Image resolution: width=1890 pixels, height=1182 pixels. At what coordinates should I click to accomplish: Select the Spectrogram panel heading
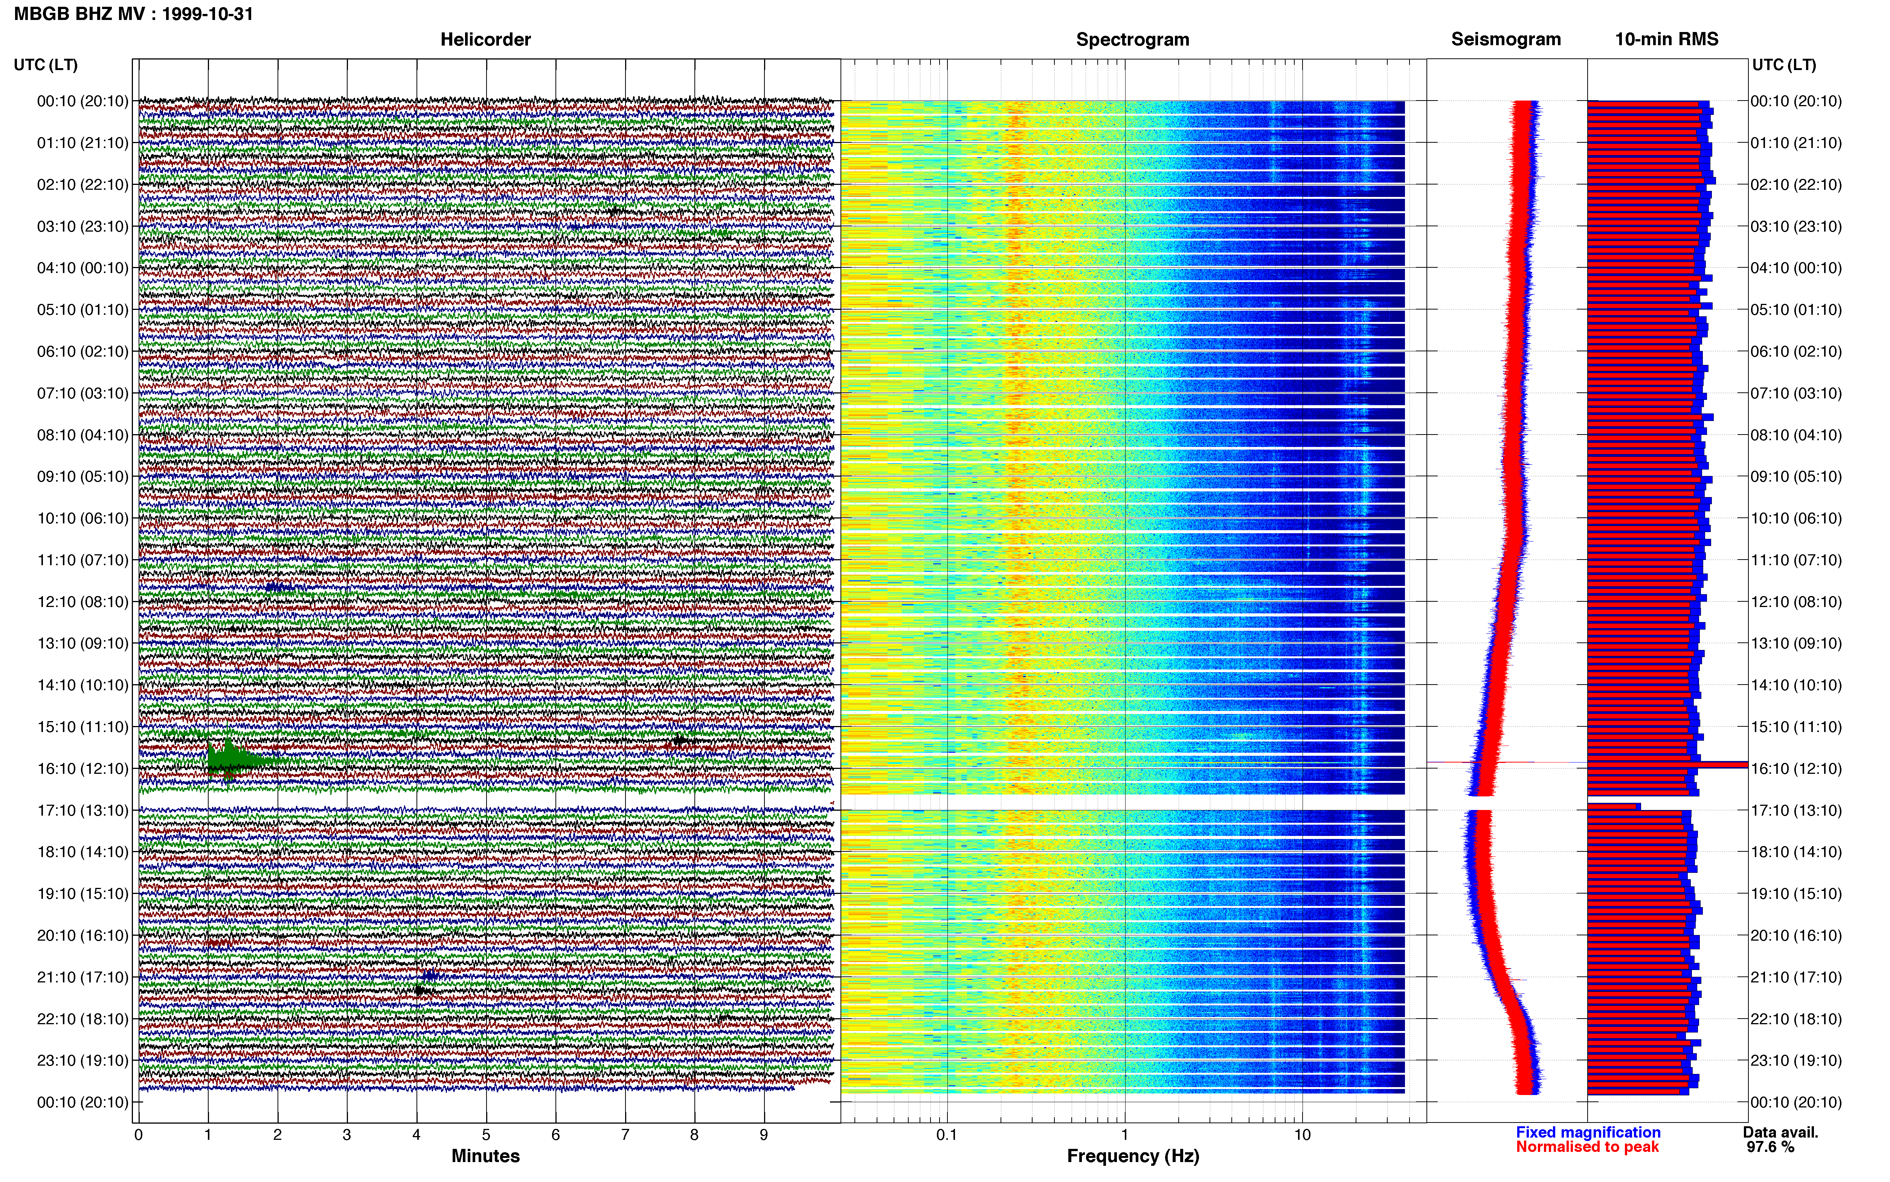[x=1133, y=39]
